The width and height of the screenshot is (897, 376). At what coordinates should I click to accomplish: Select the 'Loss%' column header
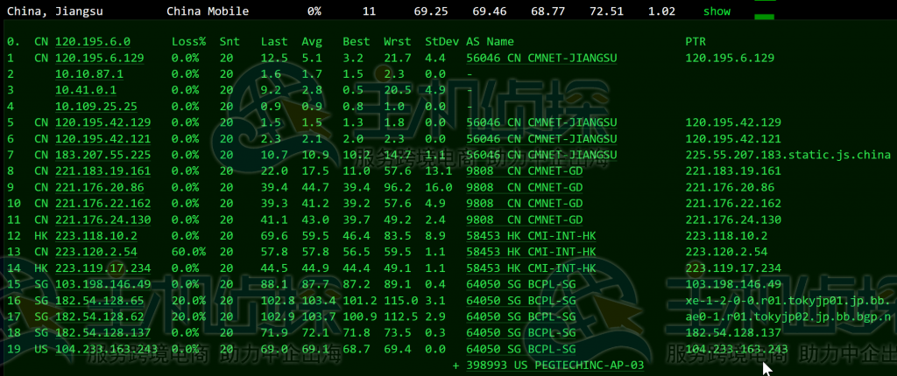[x=189, y=42]
